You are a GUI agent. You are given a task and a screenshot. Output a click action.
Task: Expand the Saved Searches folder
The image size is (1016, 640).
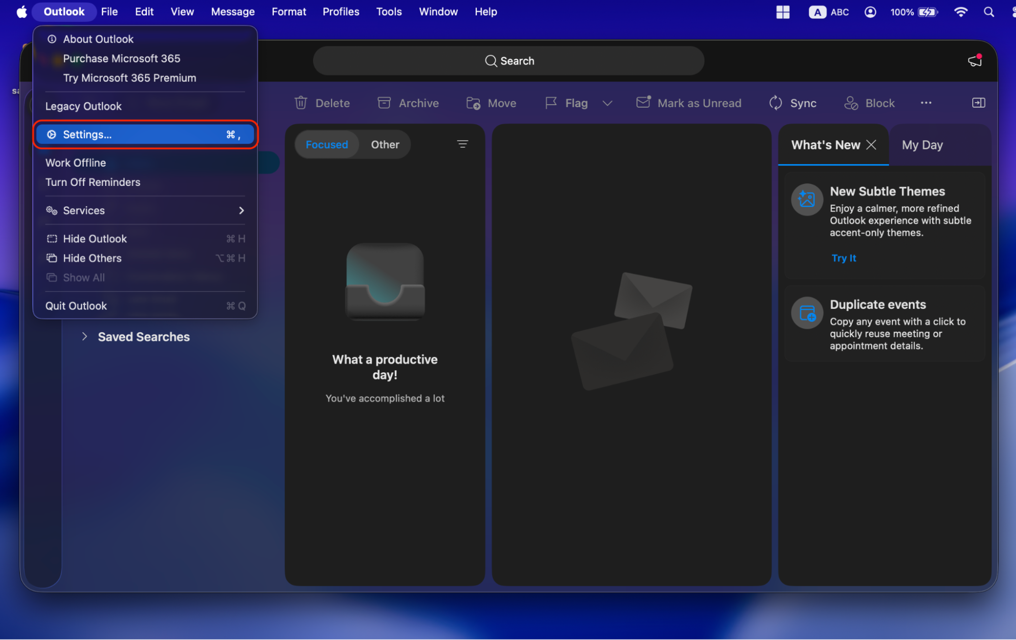84,336
